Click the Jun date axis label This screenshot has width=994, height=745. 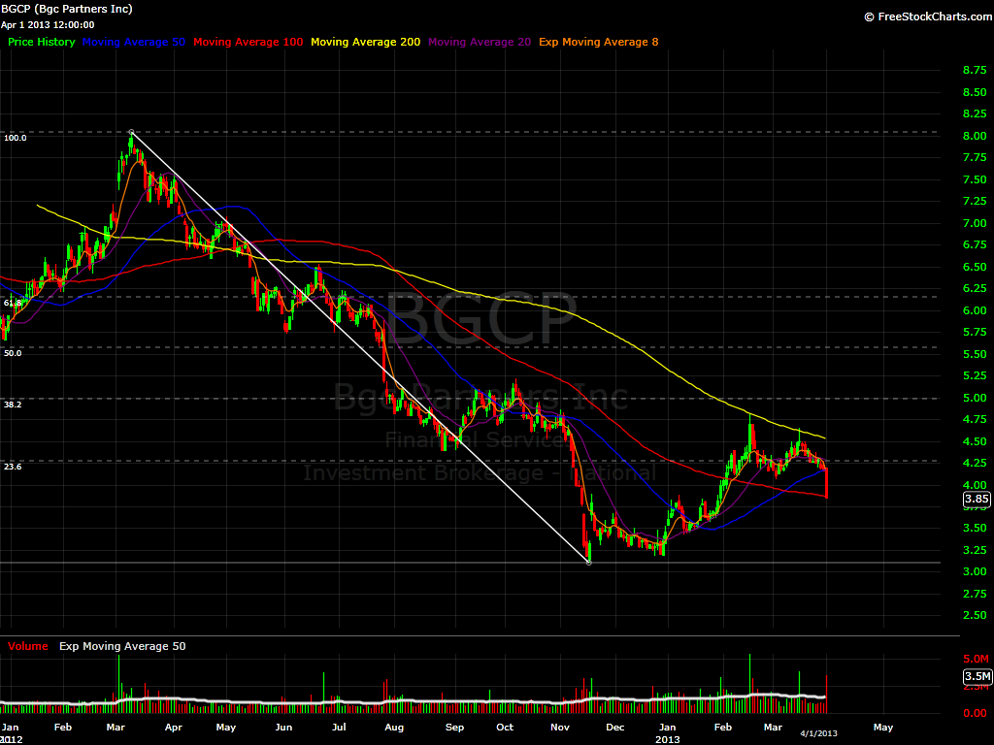click(x=283, y=728)
